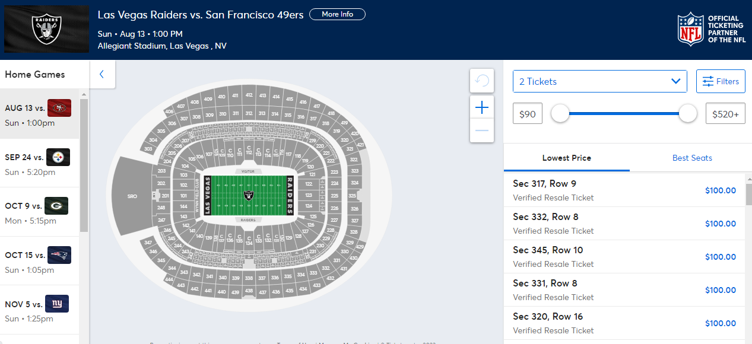This screenshot has height=344, width=752.
Task: Click the SRO section on the map
Action: [x=132, y=196]
